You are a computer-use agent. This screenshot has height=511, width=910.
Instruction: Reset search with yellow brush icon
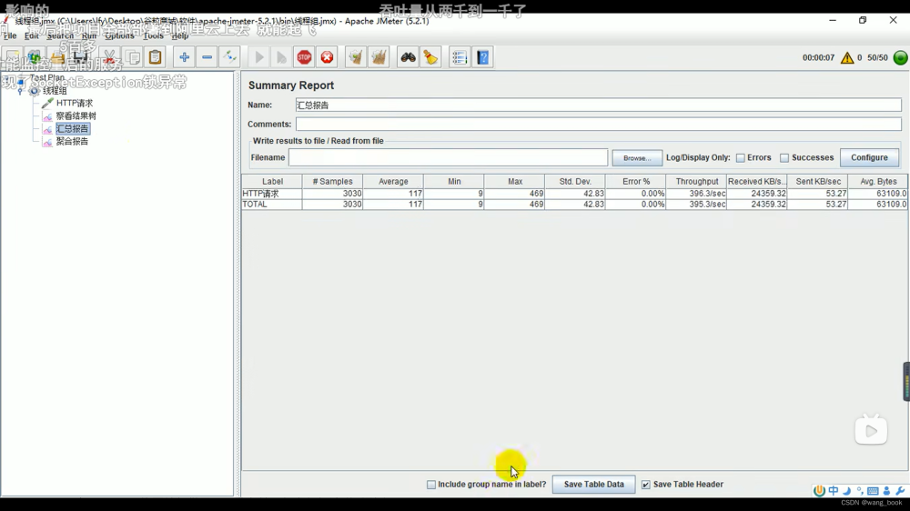click(x=430, y=57)
